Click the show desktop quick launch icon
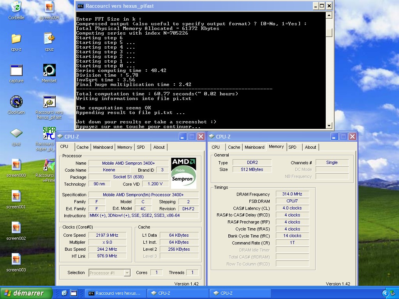Screen dimensions: 399x299 (74, 293)
